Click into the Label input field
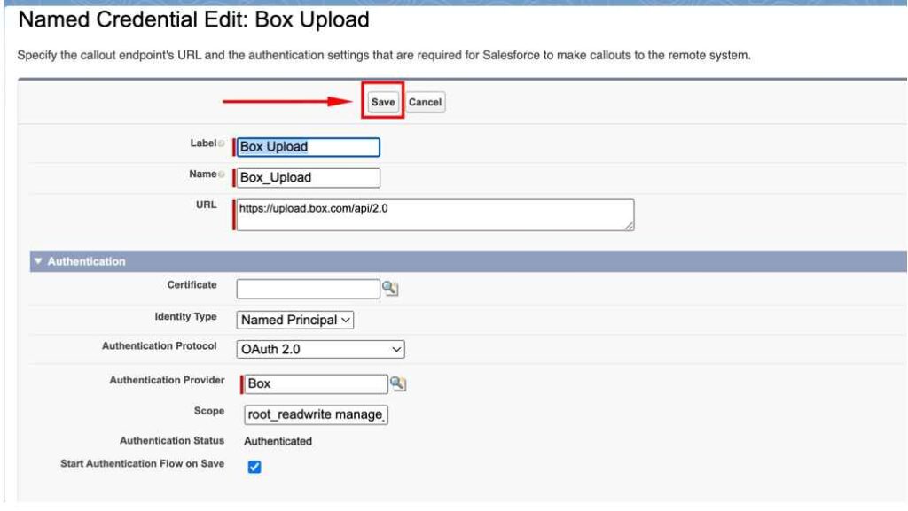908x511 pixels. pyautogui.click(x=308, y=147)
